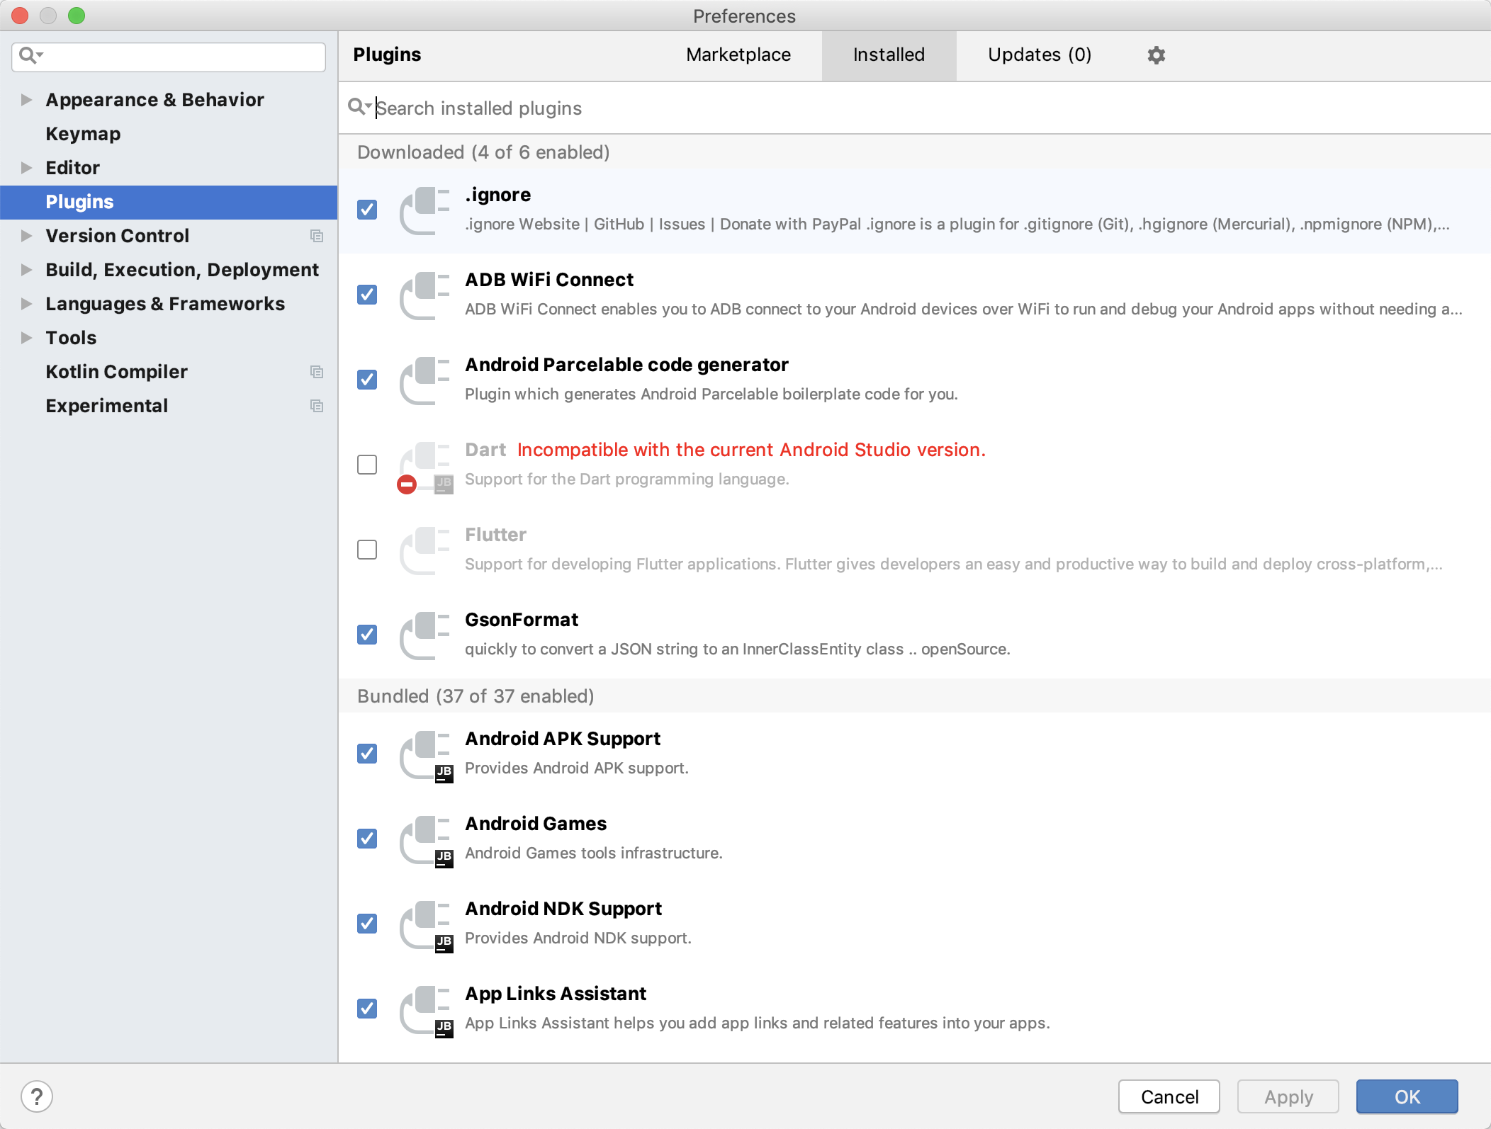Click the project-level icon beside Kotlin Compiler
This screenshot has width=1491, height=1129.
(x=317, y=372)
